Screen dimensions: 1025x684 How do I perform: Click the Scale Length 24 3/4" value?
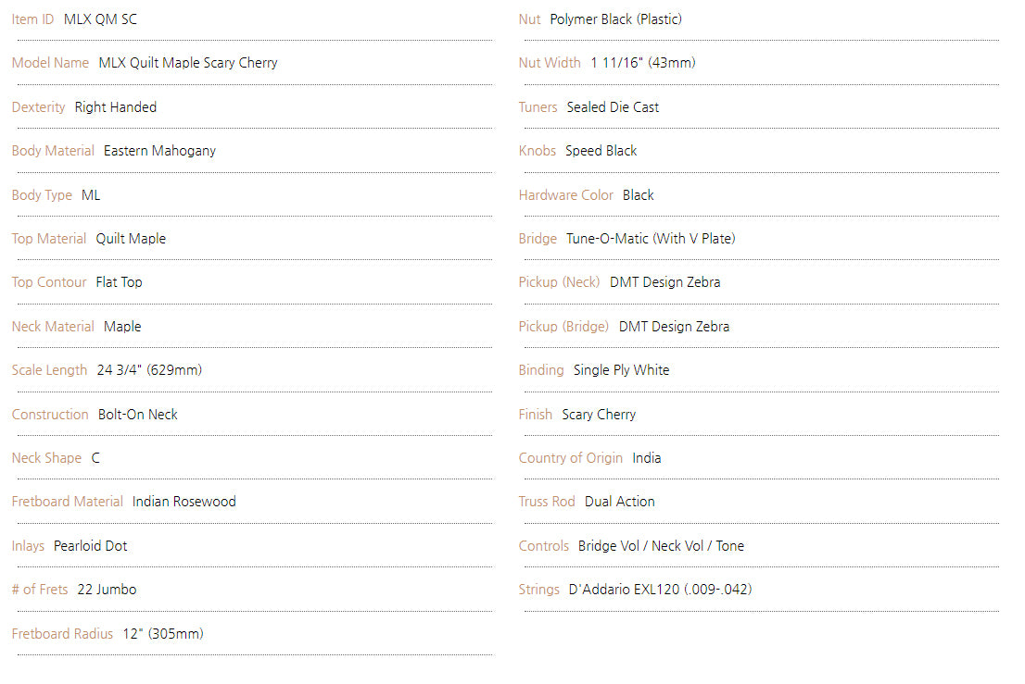[149, 370]
